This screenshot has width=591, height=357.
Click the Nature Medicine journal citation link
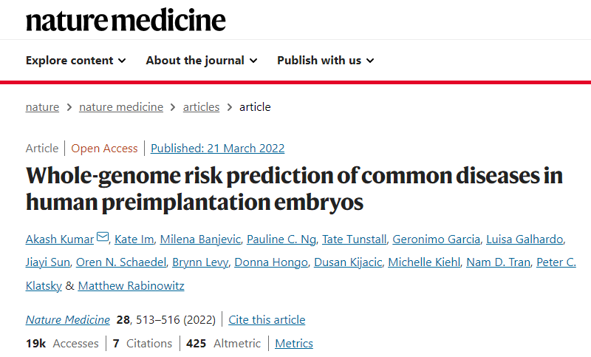point(68,320)
